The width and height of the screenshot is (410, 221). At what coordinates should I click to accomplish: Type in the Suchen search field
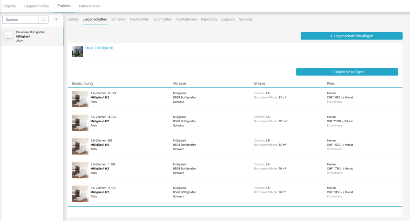(x=20, y=19)
